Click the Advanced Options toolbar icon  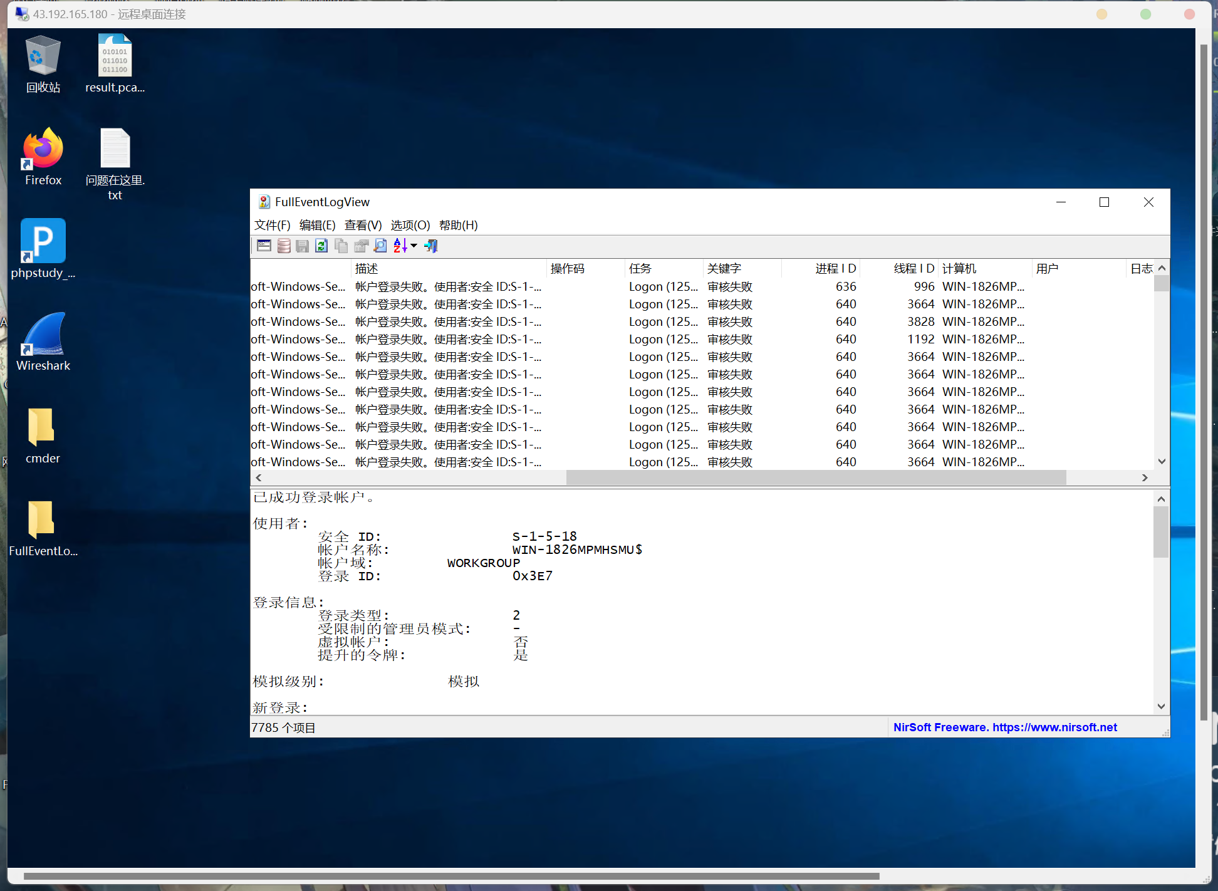pyautogui.click(x=264, y=246)
